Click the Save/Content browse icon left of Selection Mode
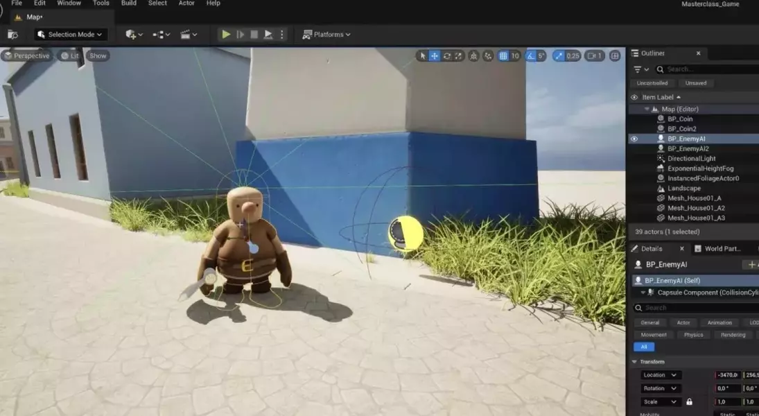Screen dimensions: 759x416 pos(13,35)
